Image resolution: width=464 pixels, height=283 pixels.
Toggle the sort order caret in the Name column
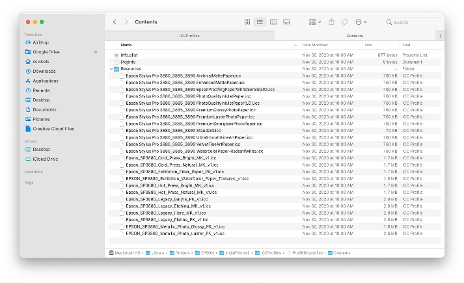tap(295, 46)
